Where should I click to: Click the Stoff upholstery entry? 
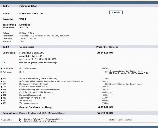[22, 72]
